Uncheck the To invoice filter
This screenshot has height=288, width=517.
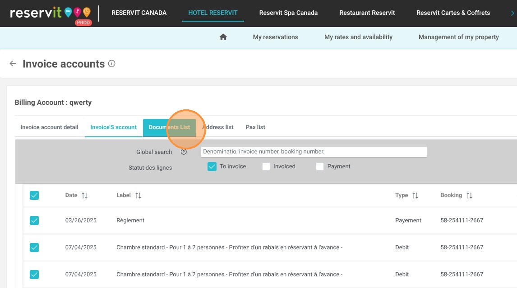click(212, 166)
